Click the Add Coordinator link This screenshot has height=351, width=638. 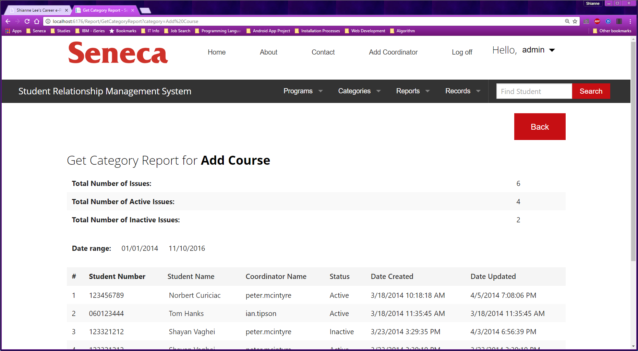pyautogui.click(x=393, y=52)
